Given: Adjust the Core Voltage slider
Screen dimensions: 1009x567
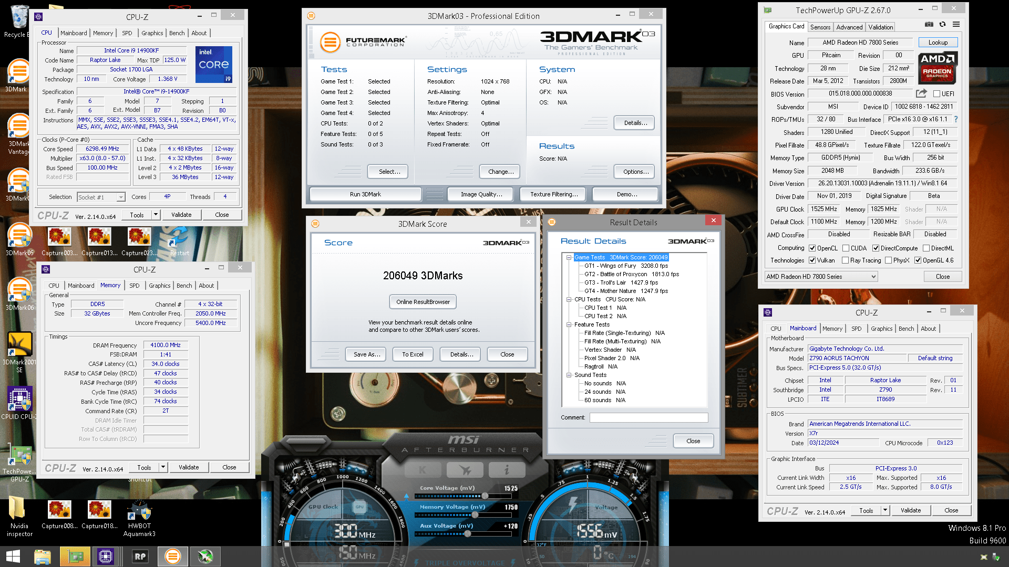Looking at the screenshot, I should pyautogui.click(x=485, y=496).
